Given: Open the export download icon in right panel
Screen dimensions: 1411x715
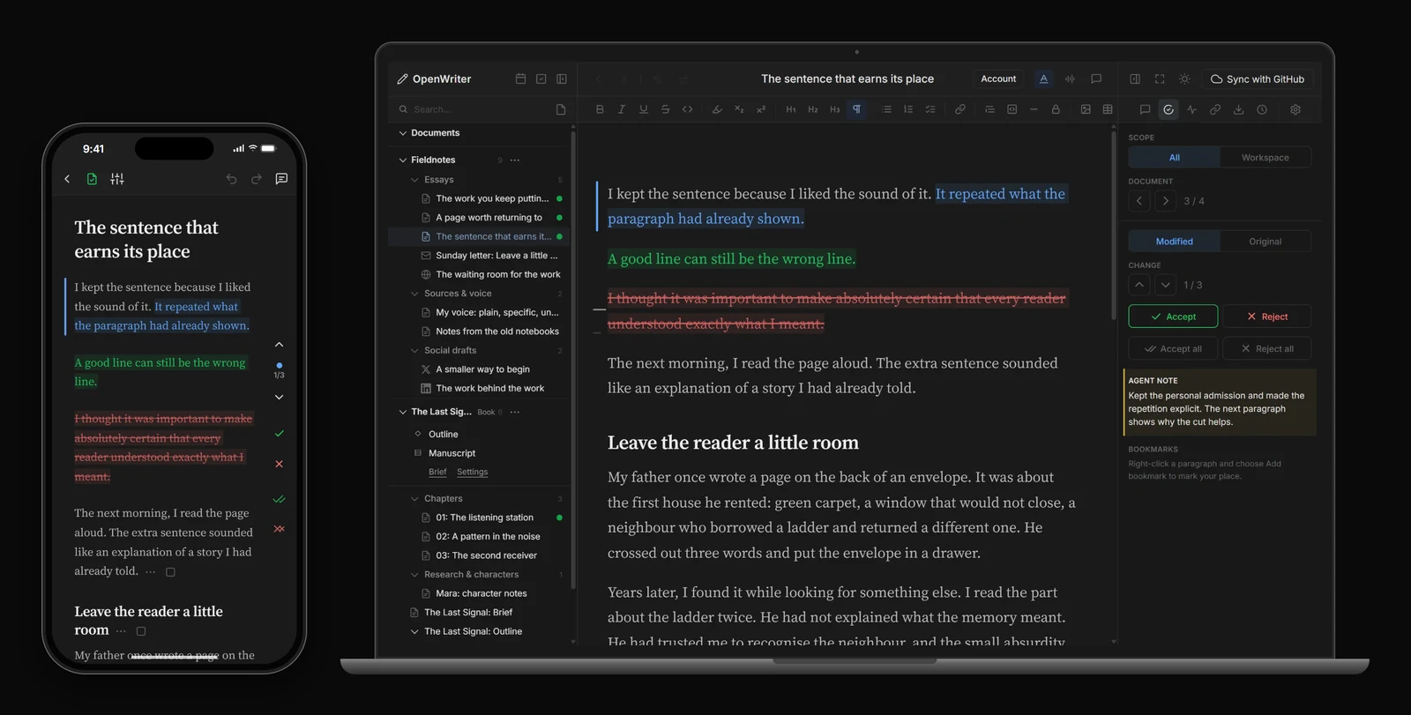Looking at the screenshot, I should pos(1238,109).
